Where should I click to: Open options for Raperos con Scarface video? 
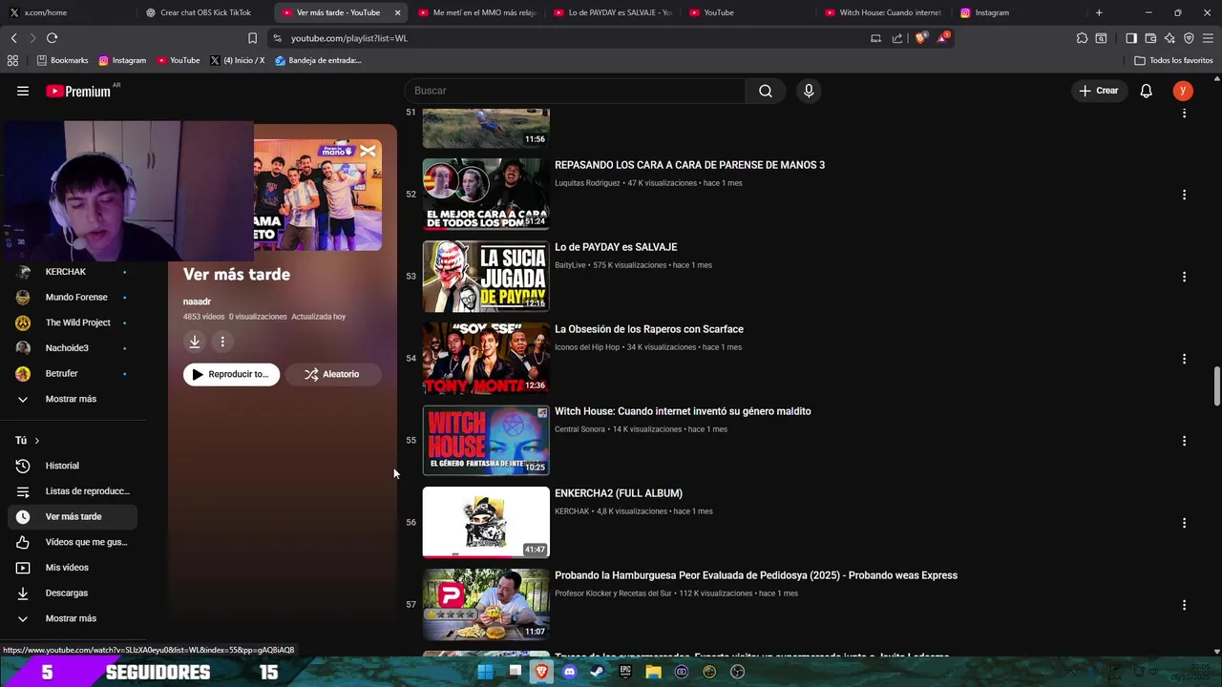click(1184, 359)
